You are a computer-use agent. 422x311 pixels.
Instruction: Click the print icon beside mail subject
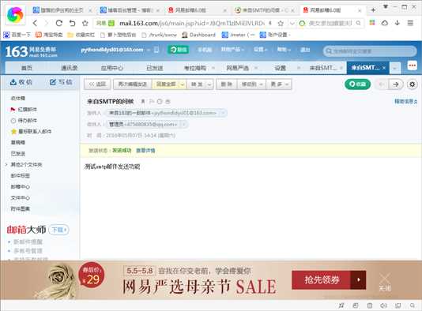point(168,101)
